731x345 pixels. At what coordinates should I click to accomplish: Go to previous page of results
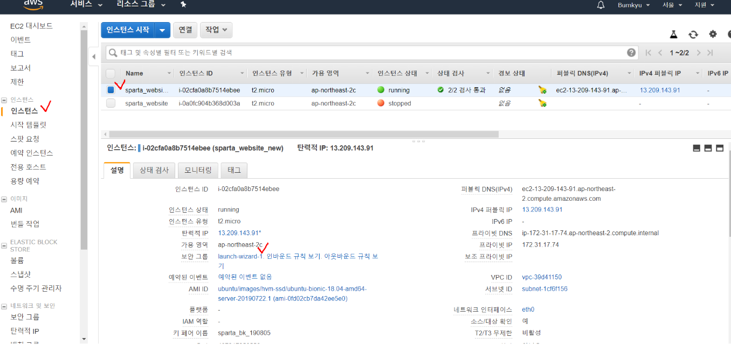[660, 53]
